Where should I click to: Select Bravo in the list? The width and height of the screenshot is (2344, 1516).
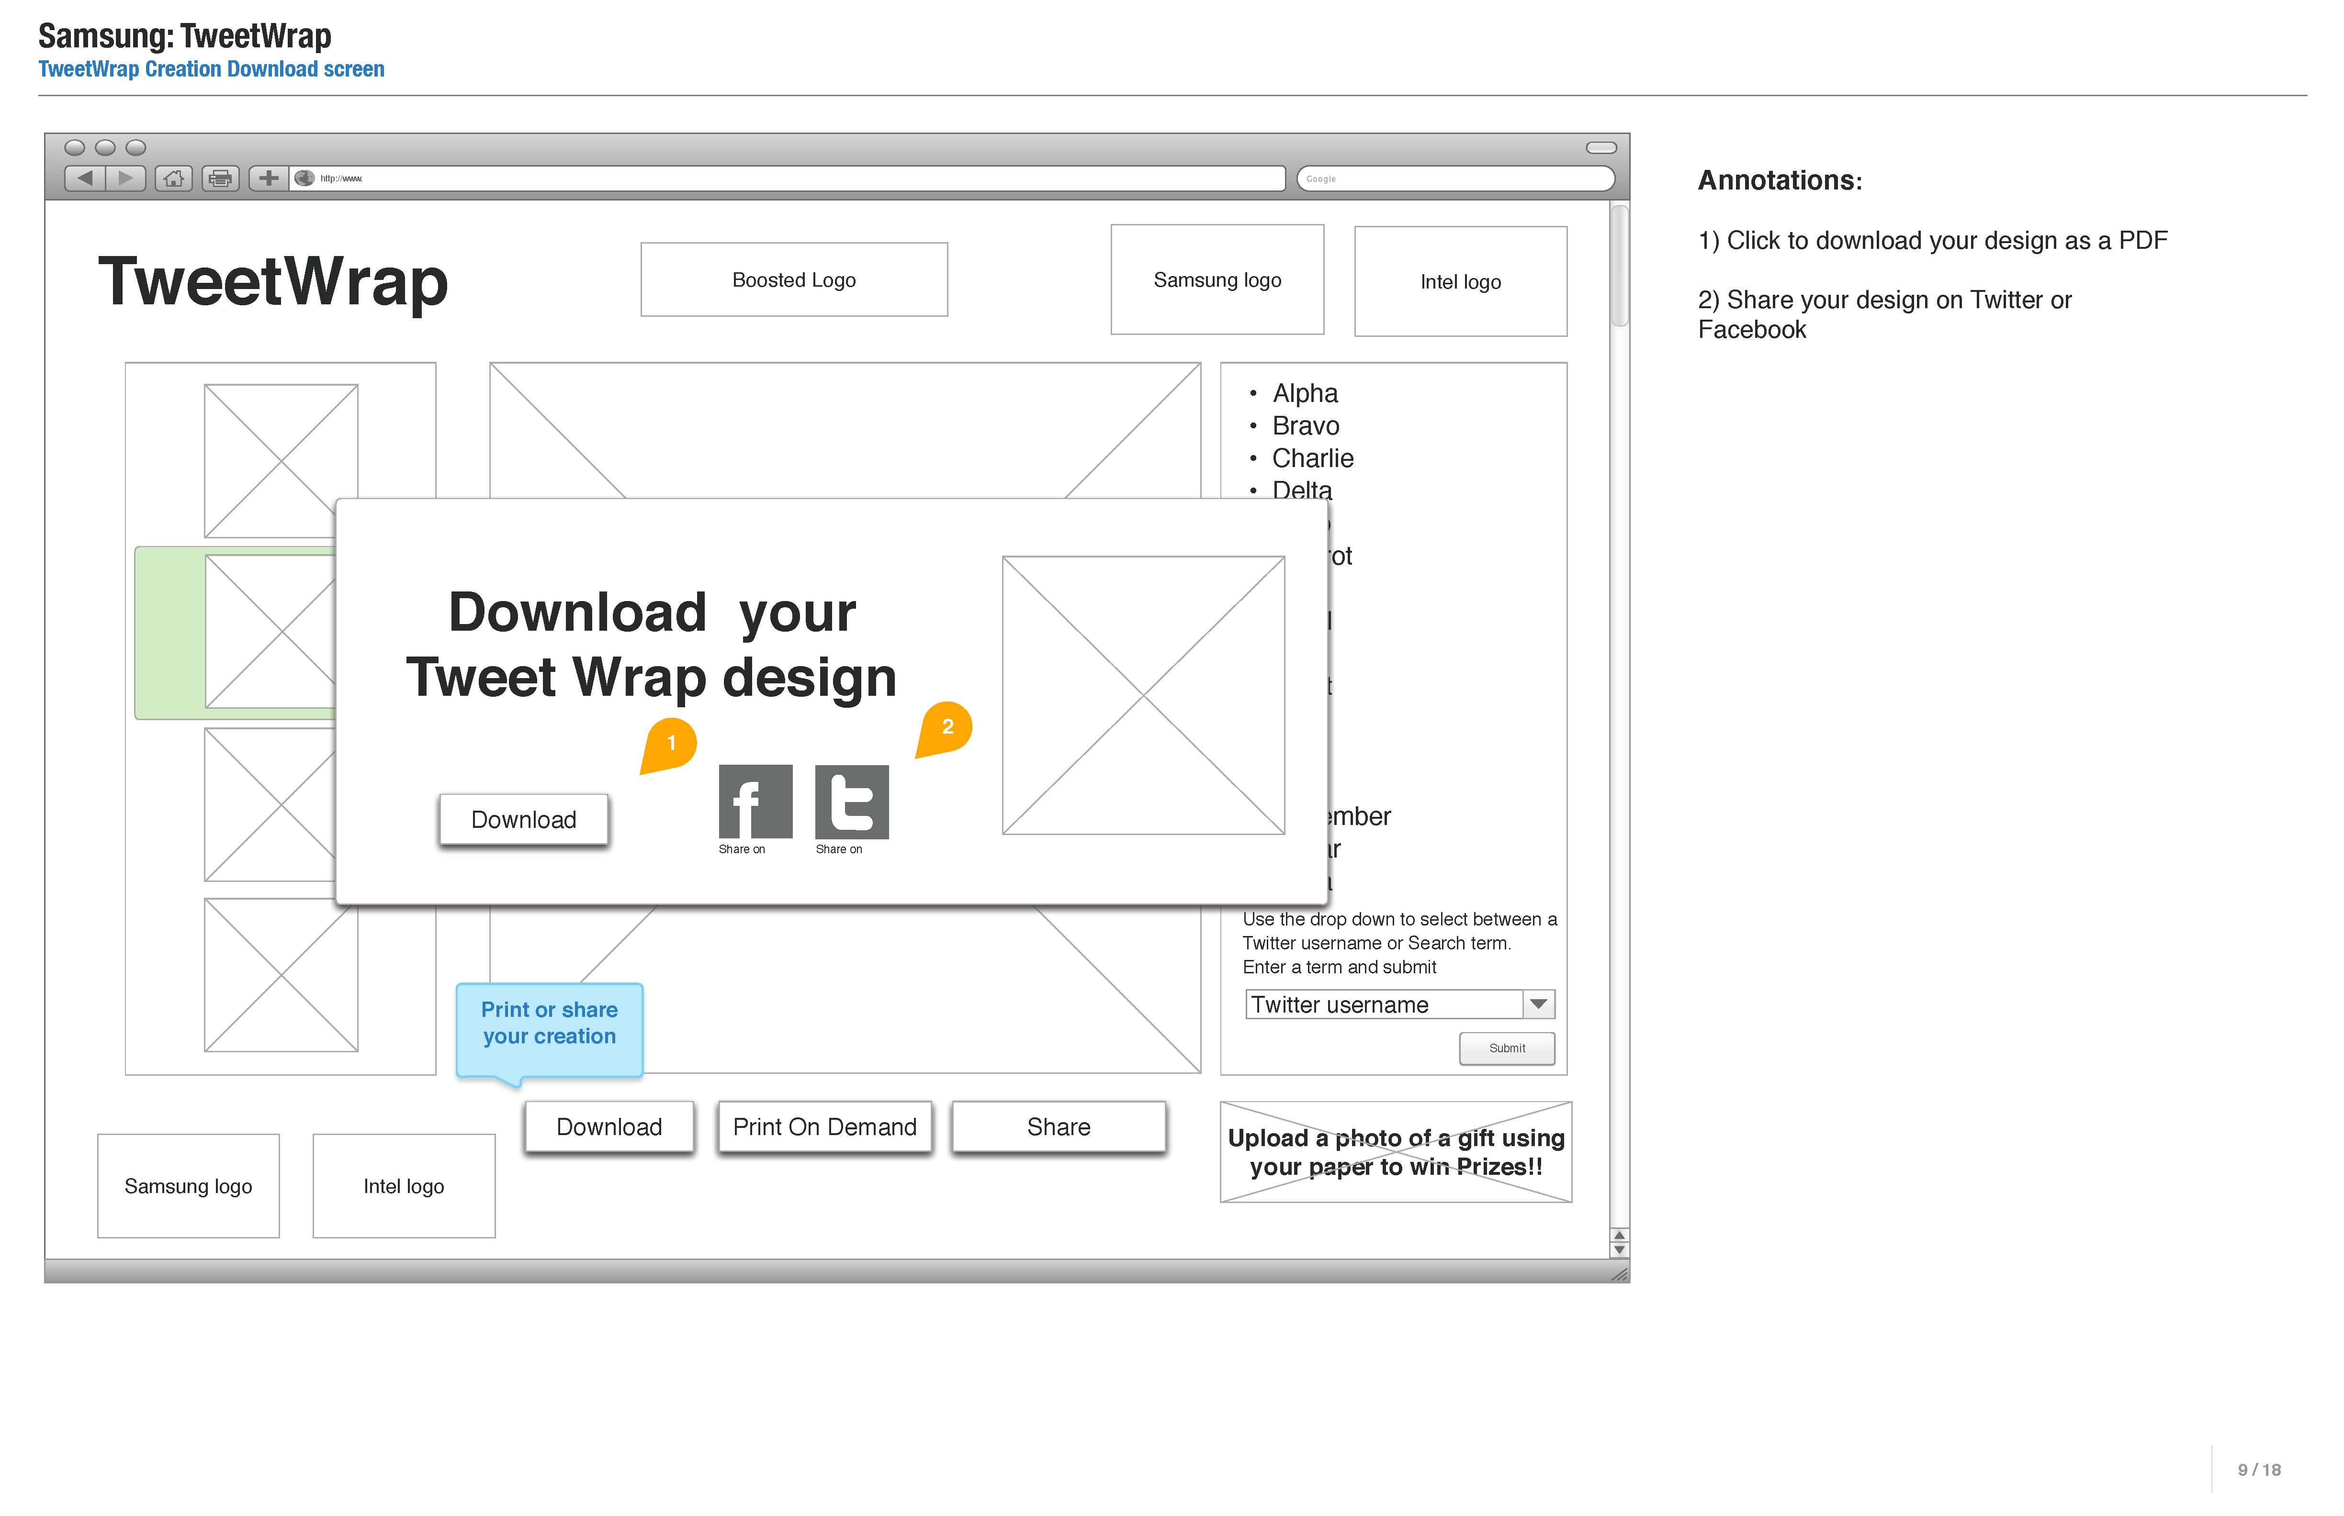(1306, 425)
